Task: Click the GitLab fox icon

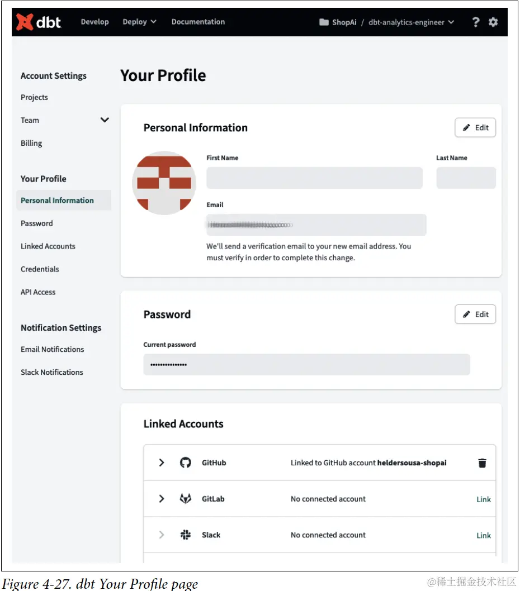Action: (186, 499)
